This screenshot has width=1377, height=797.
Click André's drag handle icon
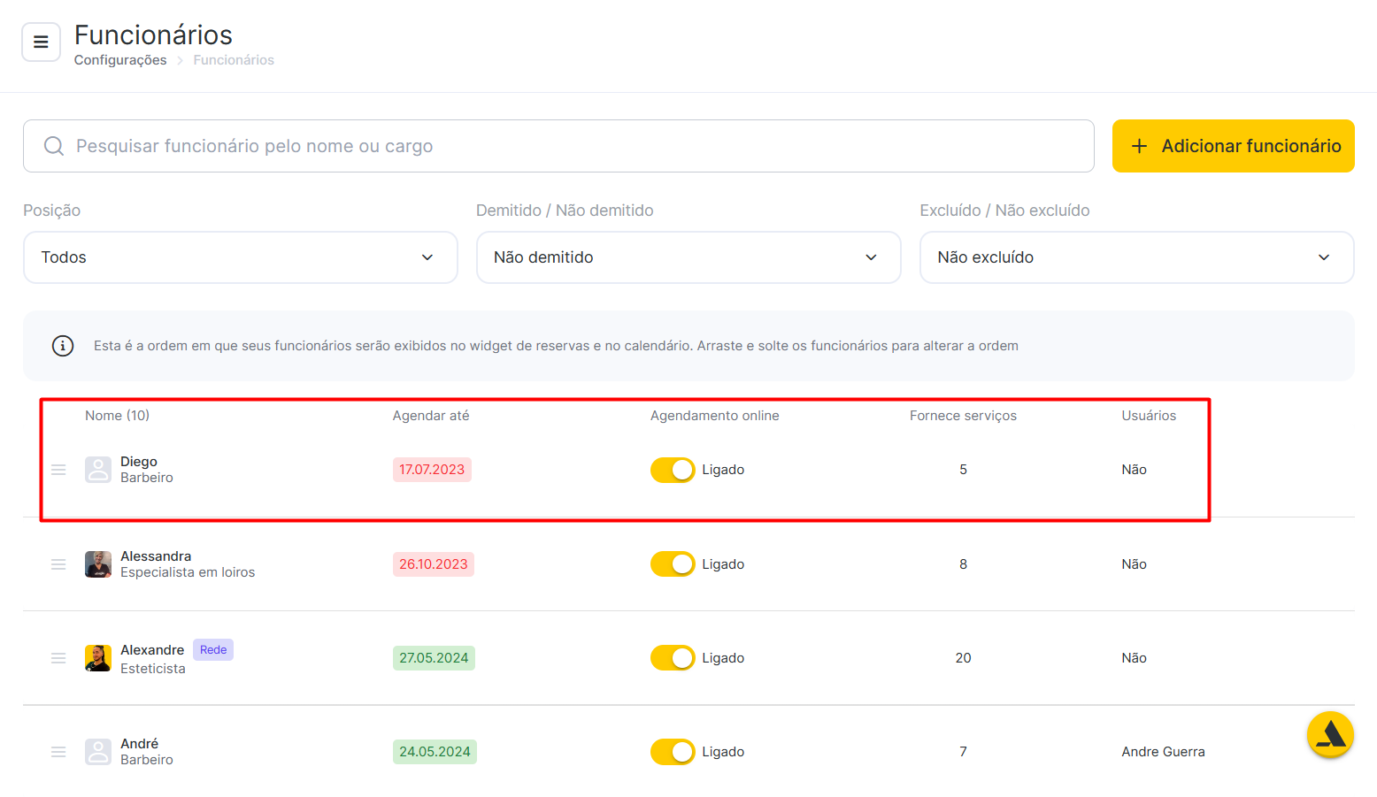coord(58,752)
